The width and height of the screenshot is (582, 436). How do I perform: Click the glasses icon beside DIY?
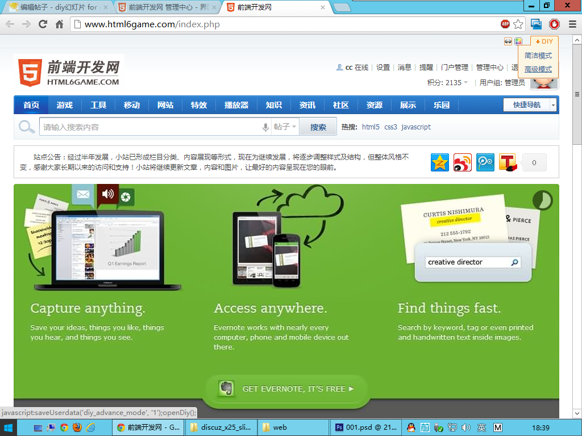[508, 41]
